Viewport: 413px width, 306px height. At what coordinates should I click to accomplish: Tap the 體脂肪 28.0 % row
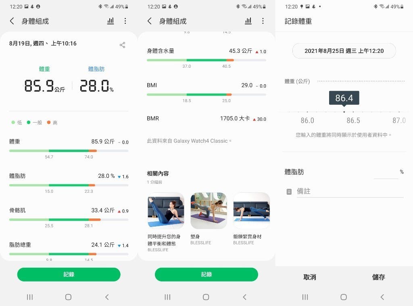[x=69, y=183]
